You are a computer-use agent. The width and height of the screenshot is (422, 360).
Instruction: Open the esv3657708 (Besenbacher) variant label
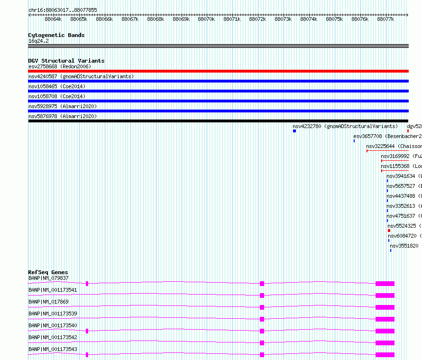(x=387, y=136)
